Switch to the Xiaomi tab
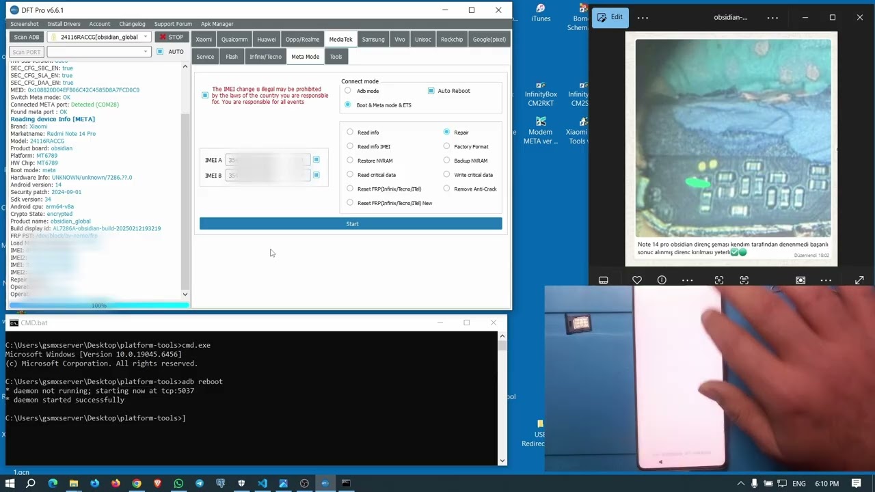 (x=204, y=40)
